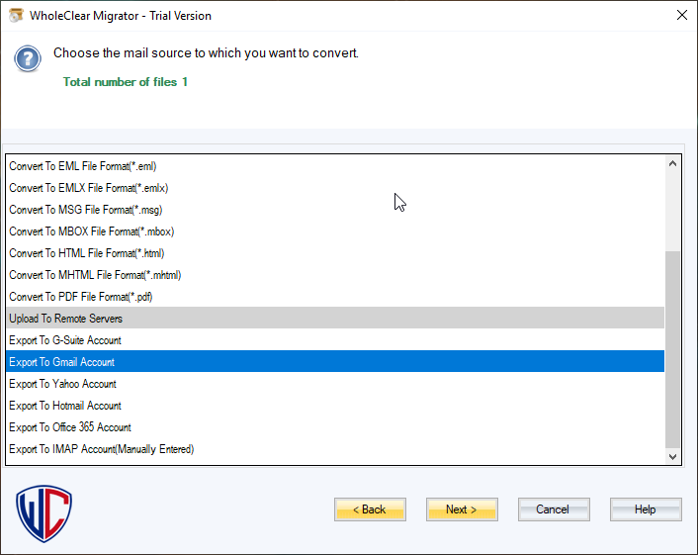
Task: Pick Convert To MBOX File Format
Action: pos(91,231)
